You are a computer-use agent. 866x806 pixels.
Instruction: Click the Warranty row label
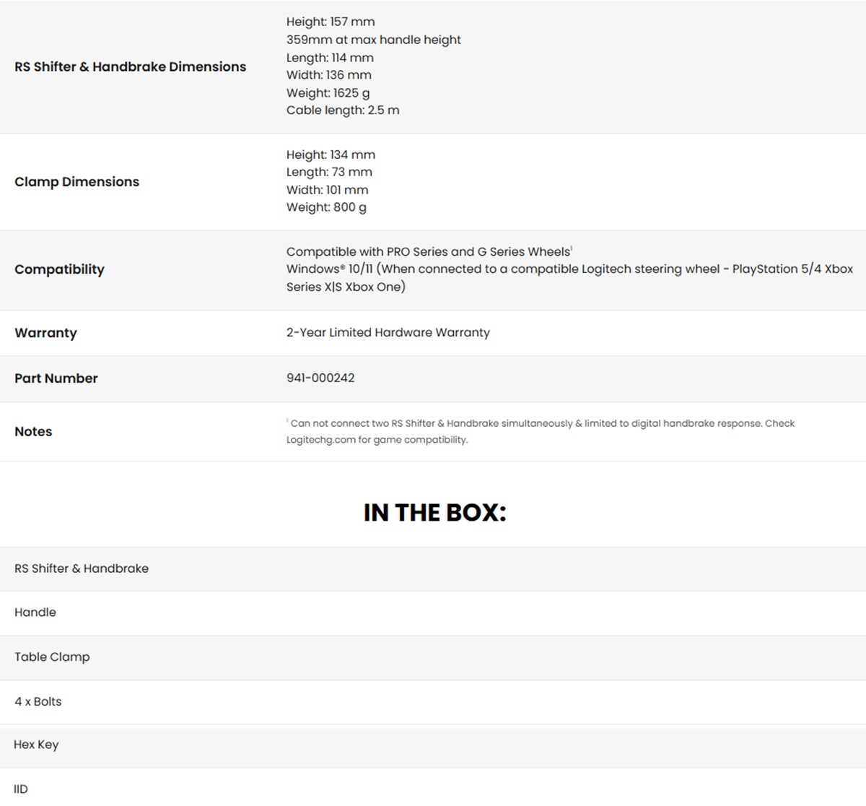(45, 333)
